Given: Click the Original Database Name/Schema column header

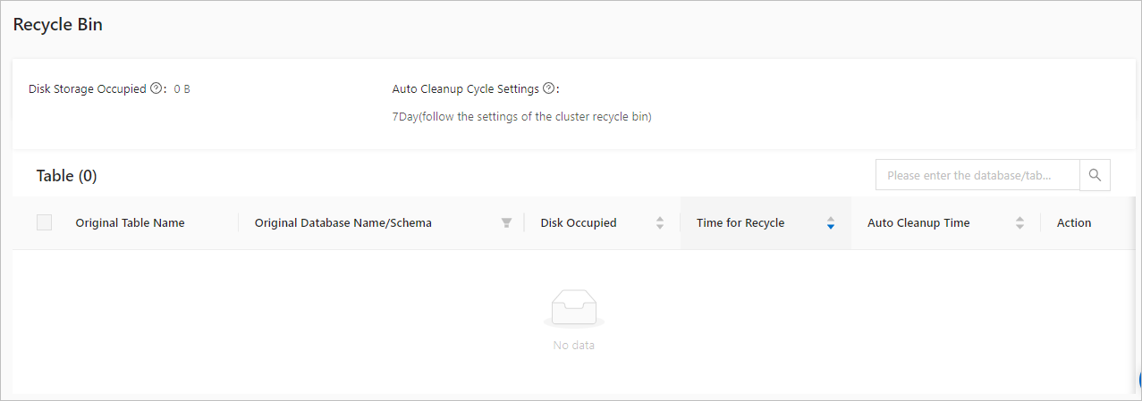Looking at the screenshot, I should coord(343,222).
